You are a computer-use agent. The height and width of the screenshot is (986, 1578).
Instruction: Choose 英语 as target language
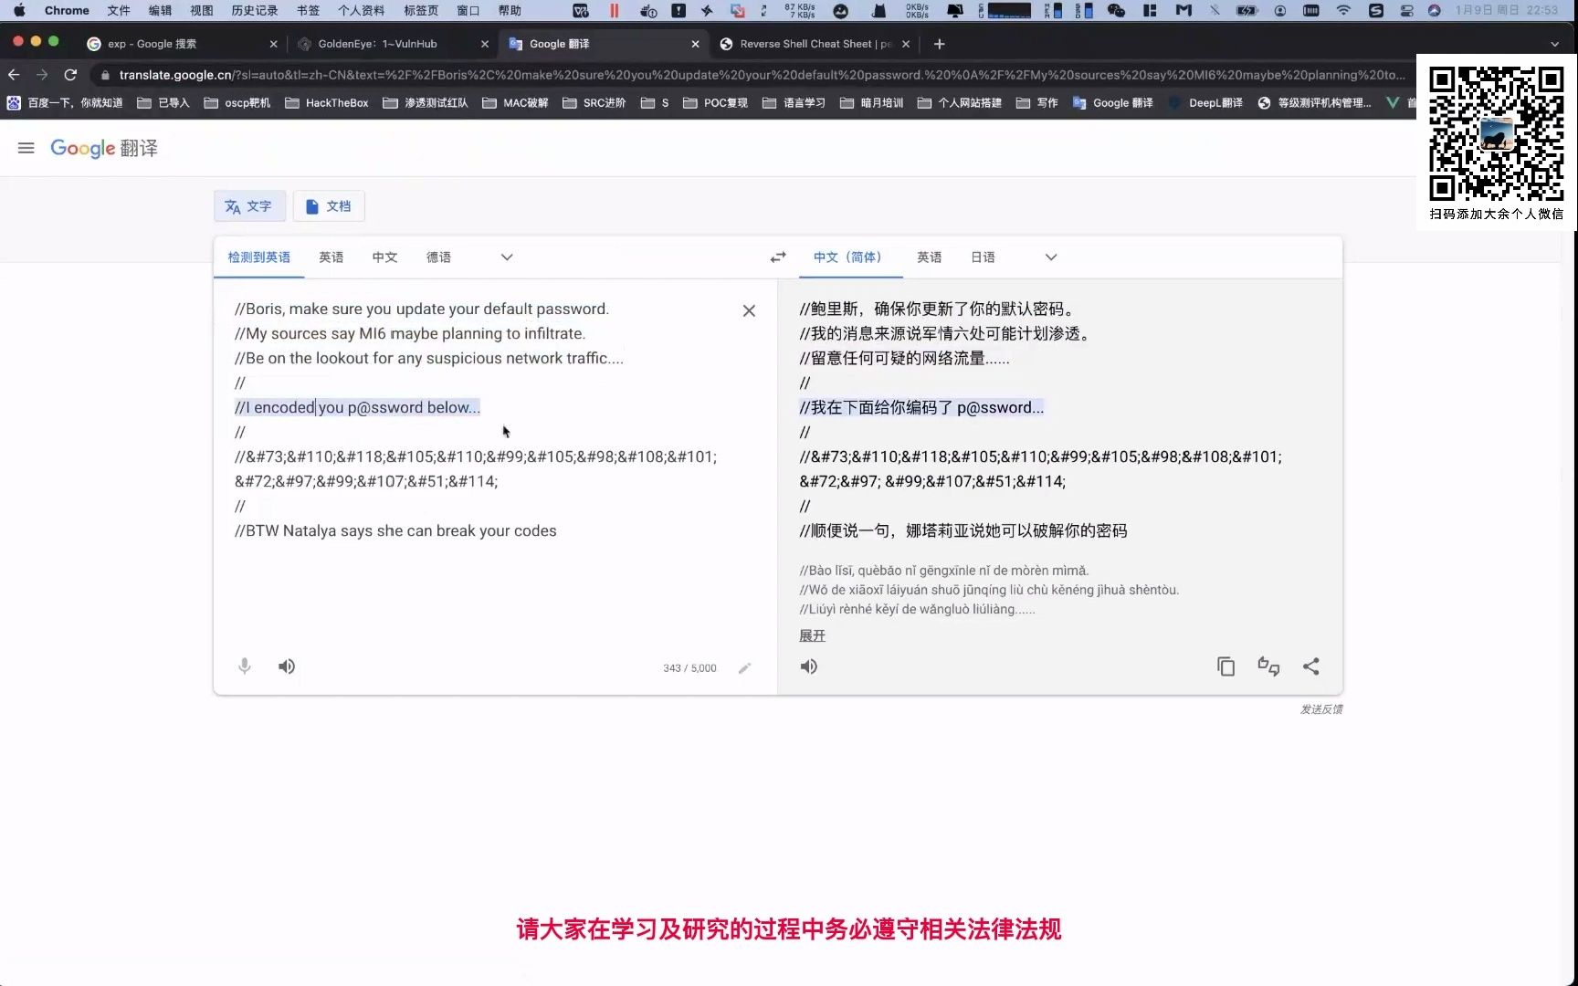tap(930, 257)
